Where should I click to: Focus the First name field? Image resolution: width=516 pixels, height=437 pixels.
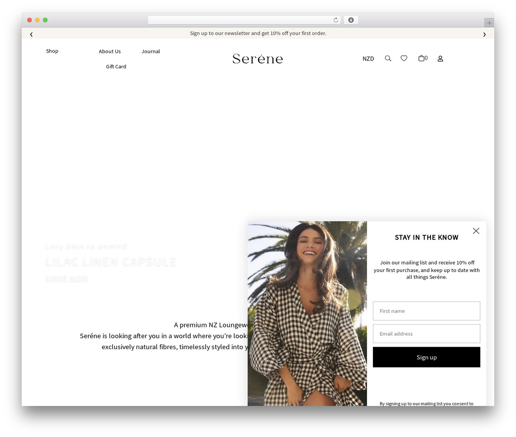pos(427,311)
